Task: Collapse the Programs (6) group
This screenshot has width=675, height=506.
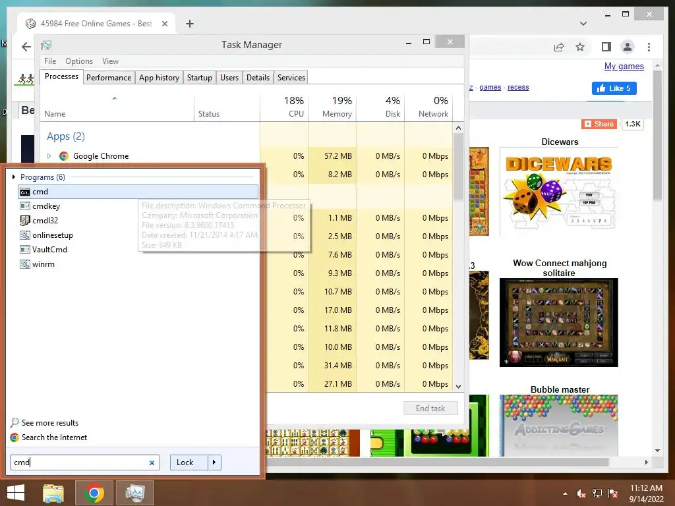Action: [x=14, y=177]
